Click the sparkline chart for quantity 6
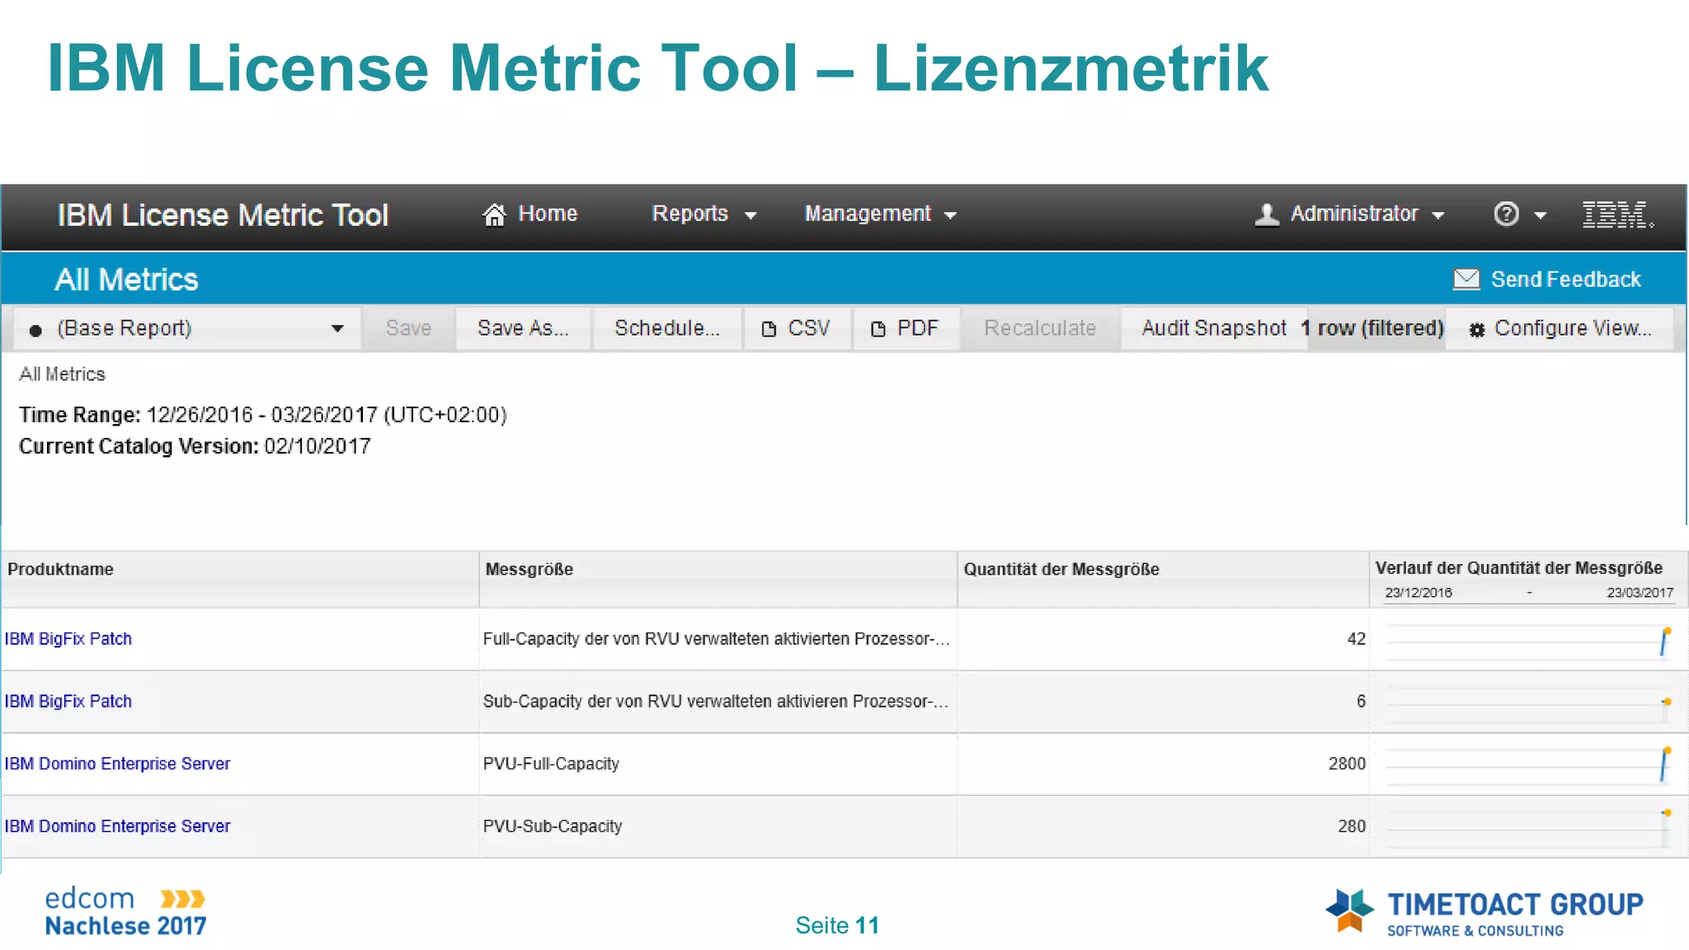Image resolution: width=1689 pixels, height=950 pixels. 1529,703
